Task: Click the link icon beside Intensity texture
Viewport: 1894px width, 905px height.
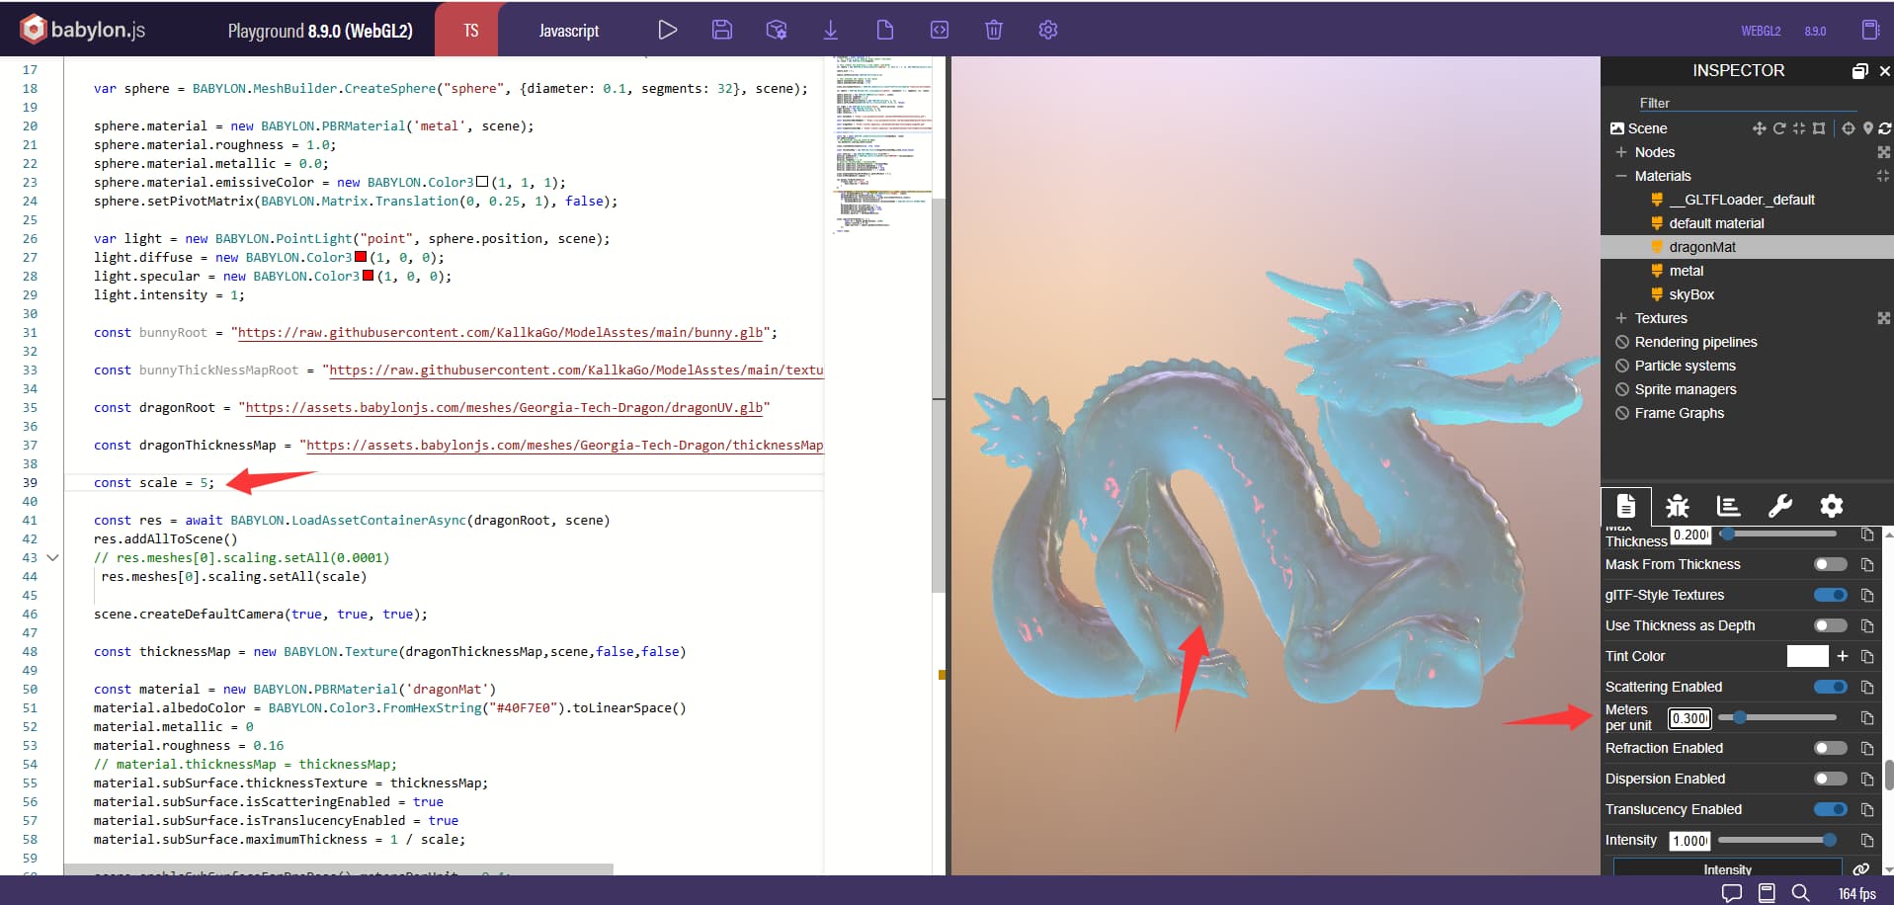Action: (x=1861, y=869)
